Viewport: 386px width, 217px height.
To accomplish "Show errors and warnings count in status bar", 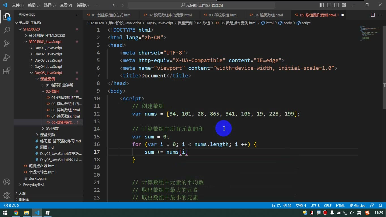I will (x=12, y=206).
